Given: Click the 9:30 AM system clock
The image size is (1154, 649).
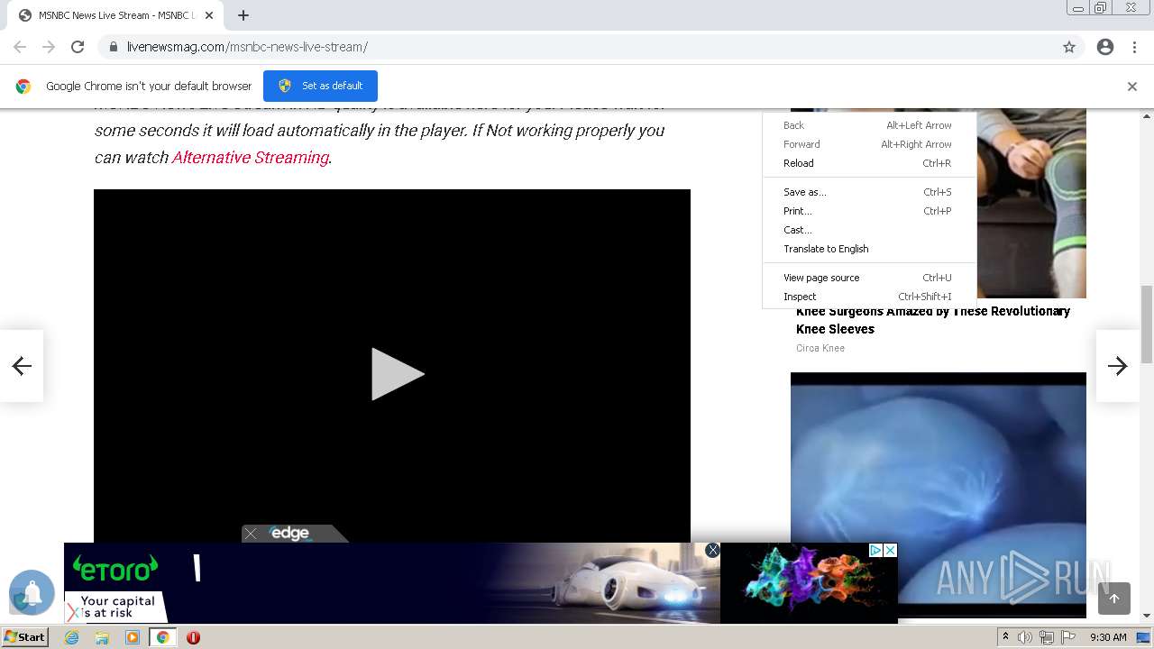Looking at the screenshot, I should tap(1108, 637).
